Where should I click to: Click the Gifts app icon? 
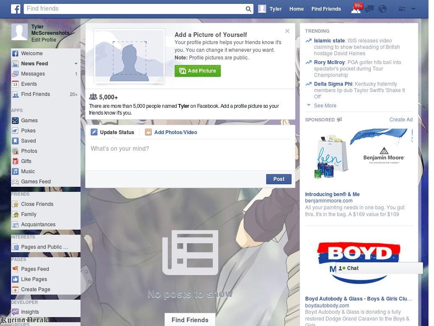tap(15, 161)
